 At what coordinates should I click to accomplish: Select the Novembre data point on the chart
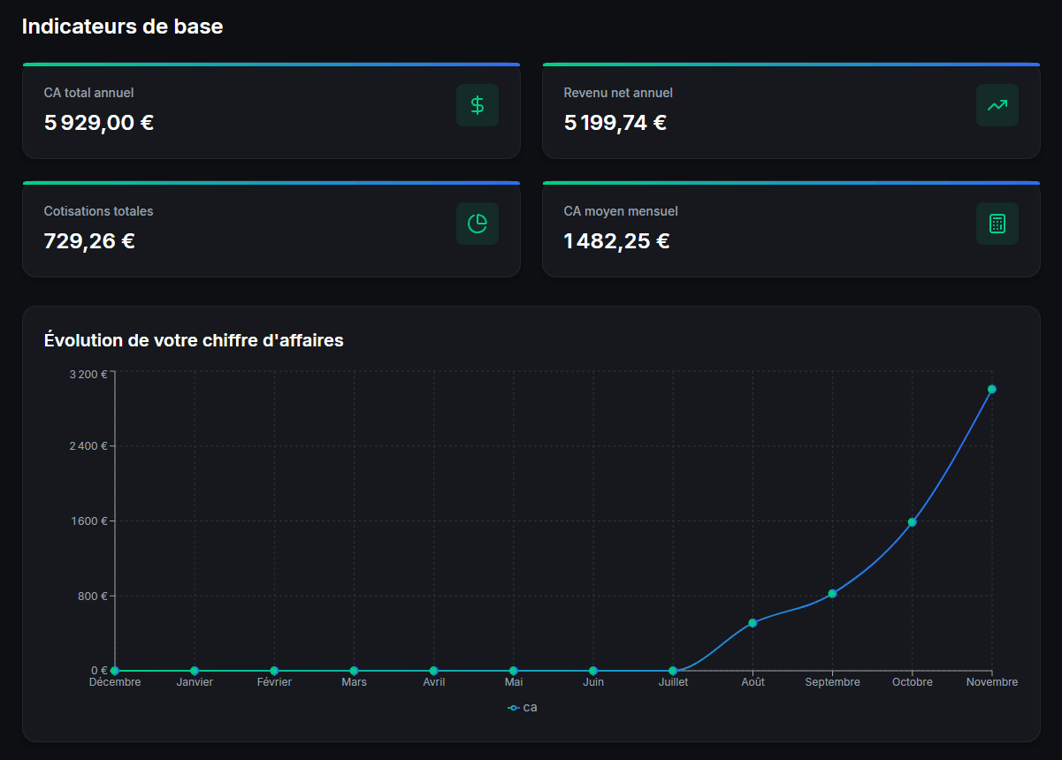tap(991, 389)
